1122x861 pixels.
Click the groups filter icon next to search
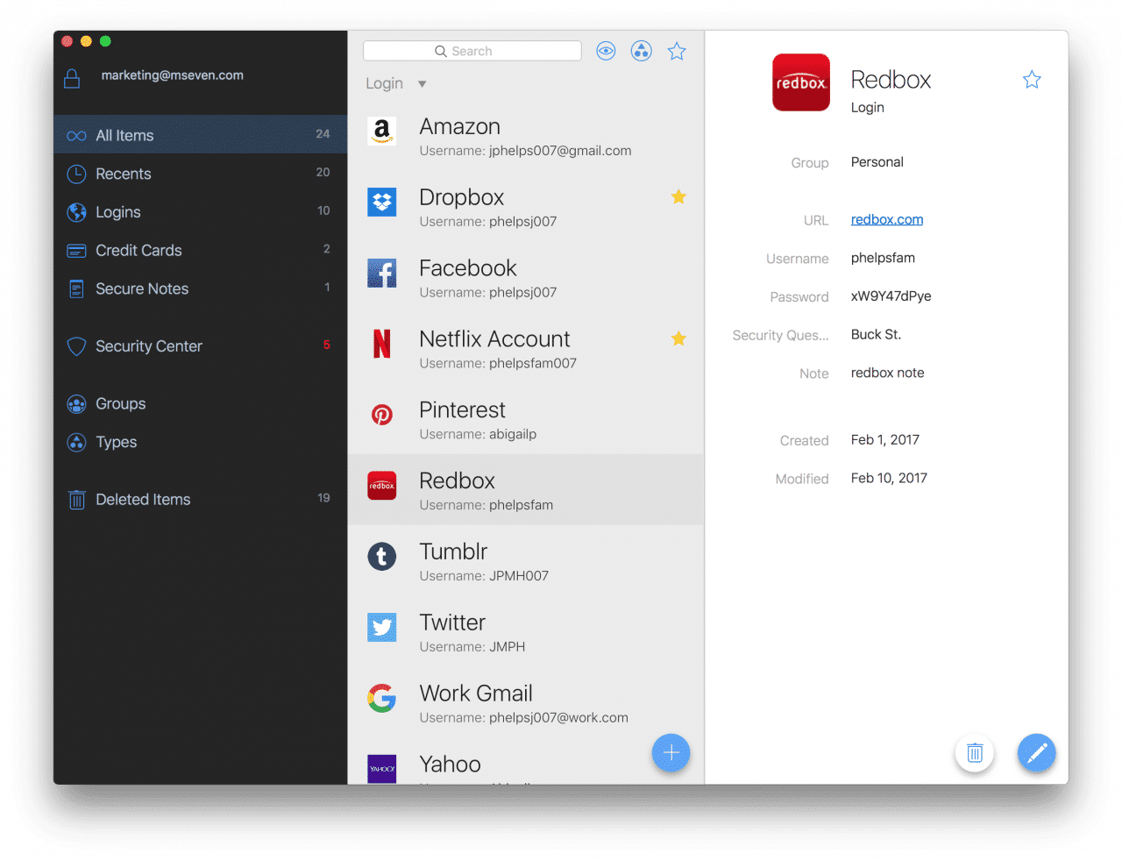click(642, 51)
